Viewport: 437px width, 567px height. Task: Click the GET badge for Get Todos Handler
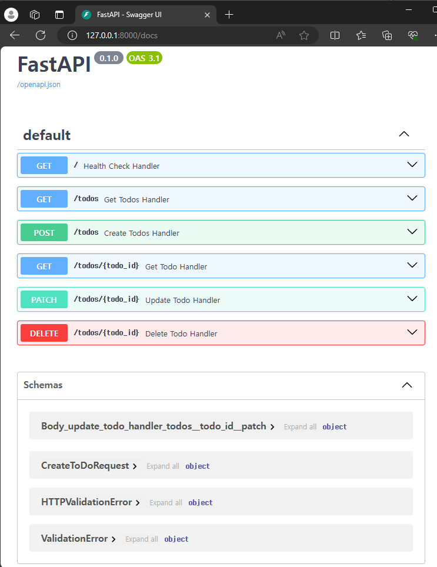point(44,199)
